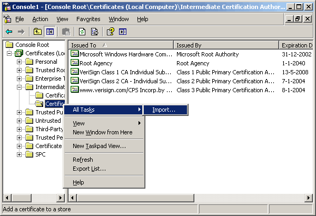Expand the Enterprise Trust node
Viewport: 316px width, 216px height.
[19, 78]
